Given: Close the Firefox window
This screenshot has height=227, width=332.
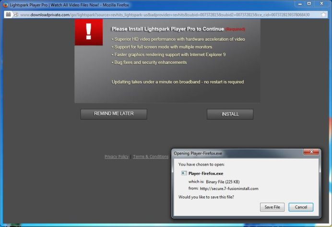Looking at the screenshot, I should (321, 4).
